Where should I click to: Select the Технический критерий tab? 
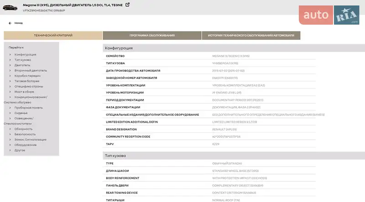click(53, 35)
